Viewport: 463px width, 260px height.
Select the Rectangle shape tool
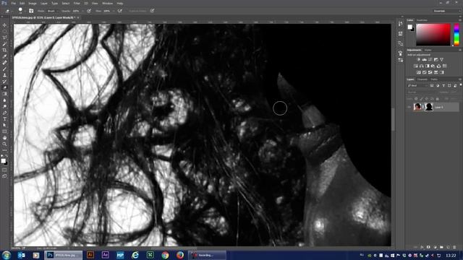4,131
